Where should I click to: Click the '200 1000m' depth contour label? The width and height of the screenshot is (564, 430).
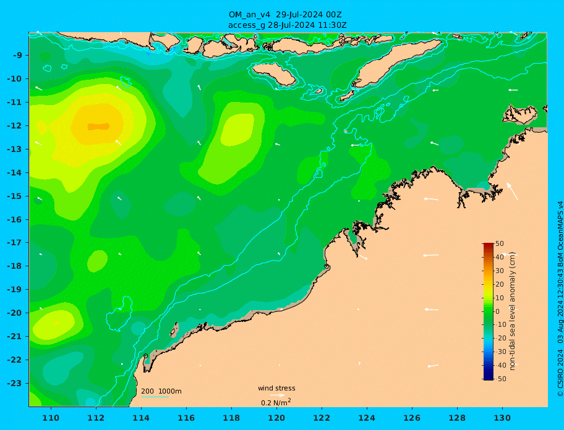tap(161, 391)
